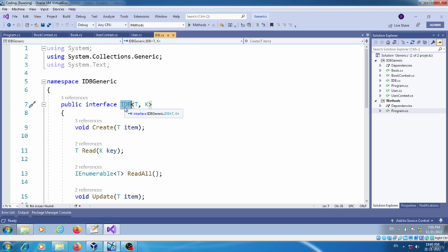This screenshot has height=252, width=448.
Task: Open the Analyze menu
Action: point(108,17)
